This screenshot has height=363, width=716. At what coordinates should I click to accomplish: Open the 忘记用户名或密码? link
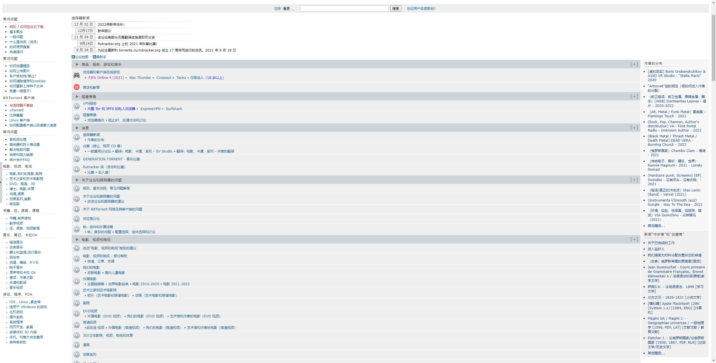click(421, 9)
